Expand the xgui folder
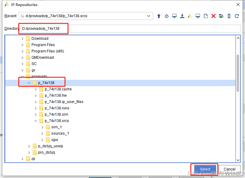The width and height of the screenshot is (245, 178). [x=42, y=140]
